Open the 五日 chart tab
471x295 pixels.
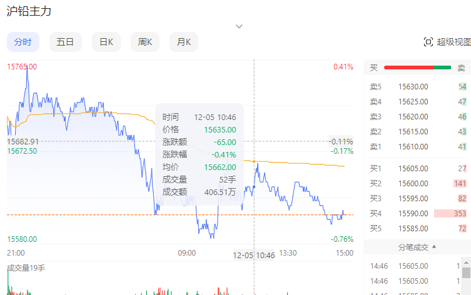(x=65, y=42)
